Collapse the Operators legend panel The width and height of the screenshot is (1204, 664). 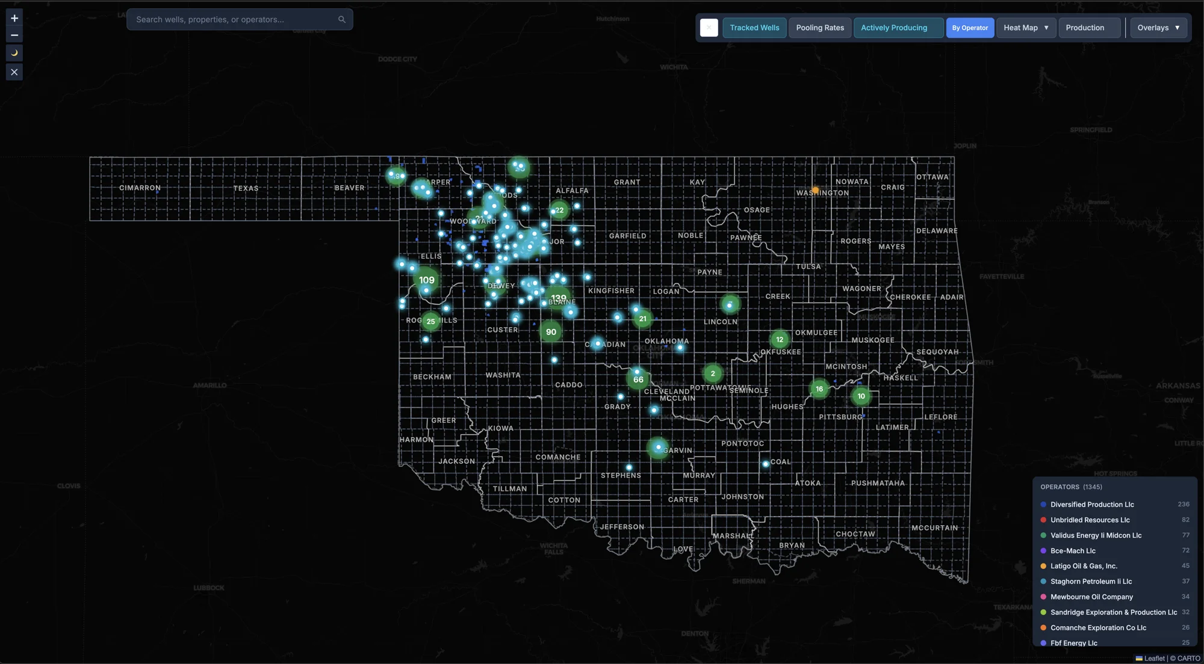(1071, 487)
